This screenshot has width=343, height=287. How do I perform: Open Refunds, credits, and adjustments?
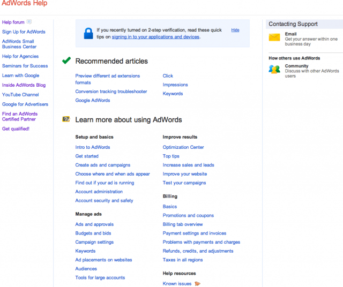click(198, 251)
